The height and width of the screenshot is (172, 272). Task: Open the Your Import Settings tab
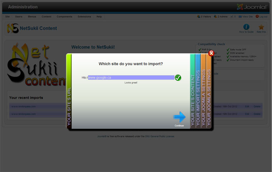(x=198, y=91)
